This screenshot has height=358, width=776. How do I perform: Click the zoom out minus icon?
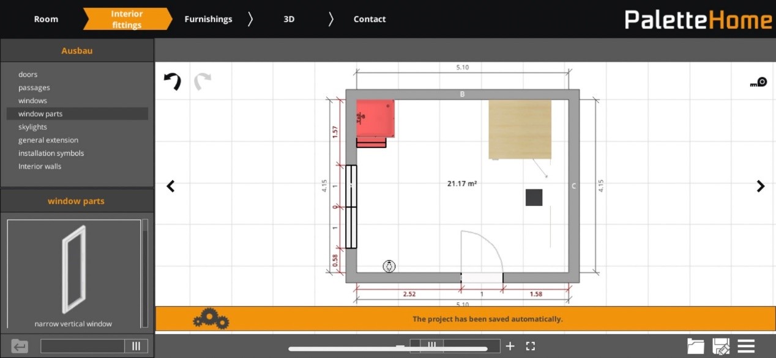[x=400, y=346]
